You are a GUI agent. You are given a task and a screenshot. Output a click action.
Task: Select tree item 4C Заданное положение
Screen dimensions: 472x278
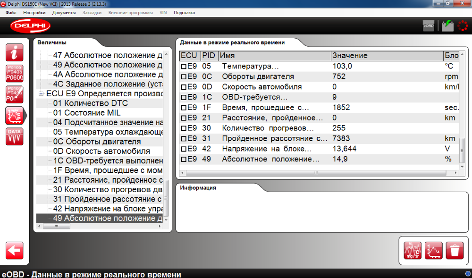coord(108,84)
